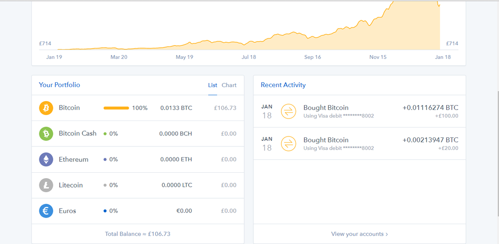Image resolution: width=499 pixels, height=244 pixels.
Task: Click the Sep 16 chart axis label
Action: [x=313, y=57]
